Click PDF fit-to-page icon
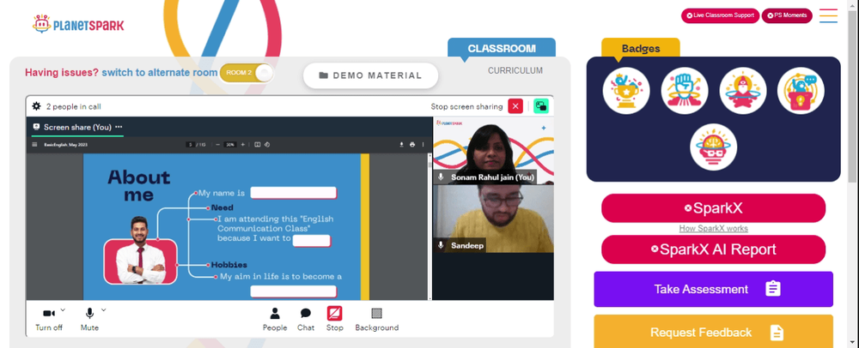The width and height of the screenshot is (859, 348). pos(257,145)
